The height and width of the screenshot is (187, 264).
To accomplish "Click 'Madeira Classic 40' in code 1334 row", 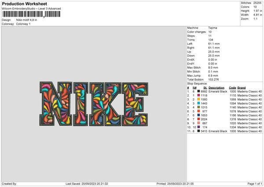I will [249, 127].
